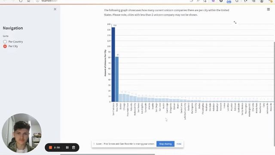
Task: Click the 'Philadelphia' axis label
Action: pyautogui.click(x=203, y=108)
